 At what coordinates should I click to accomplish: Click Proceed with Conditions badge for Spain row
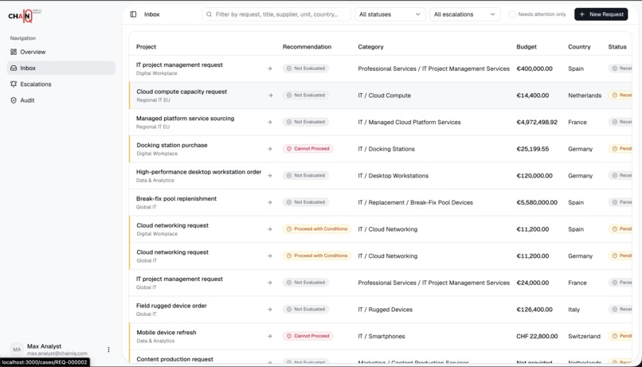317,228
